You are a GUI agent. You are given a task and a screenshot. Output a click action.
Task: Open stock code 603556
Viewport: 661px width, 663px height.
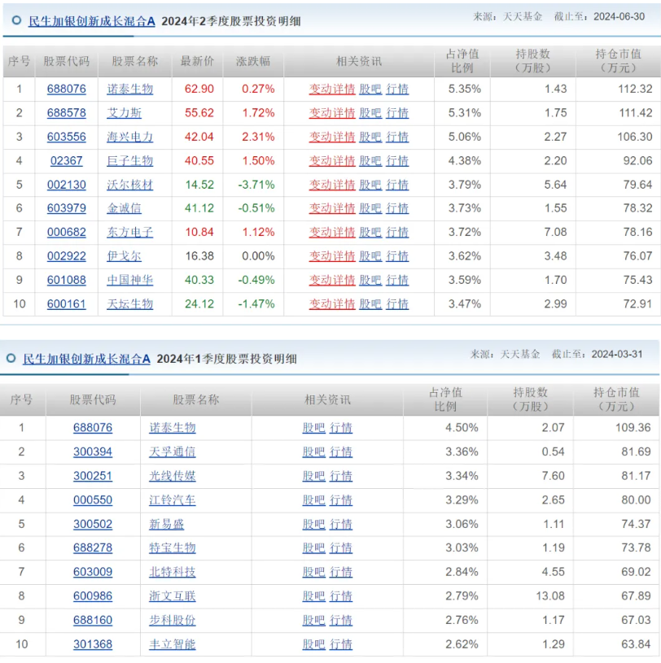(67, 137)
